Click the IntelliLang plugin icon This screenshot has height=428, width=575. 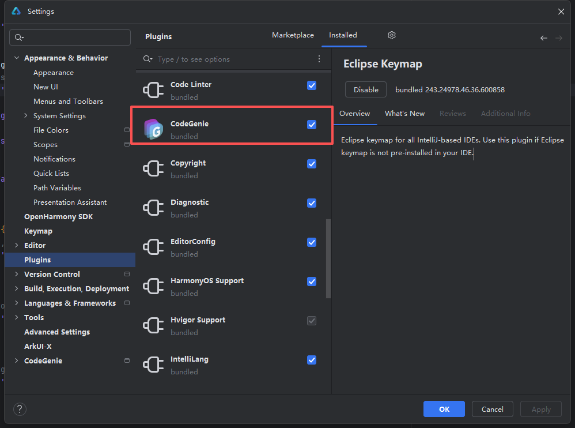pyautogui.click(x=153, y=365)
